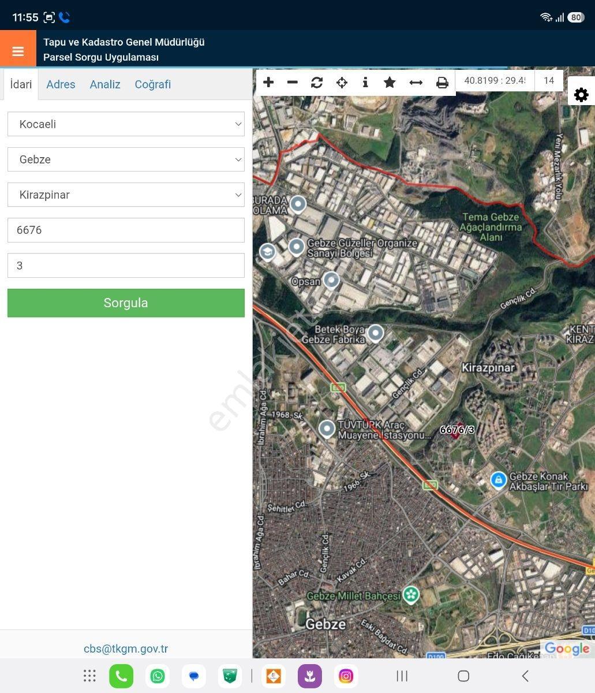Tap the Android back button
Screen dimensions: 595x693
click(525, 676)
